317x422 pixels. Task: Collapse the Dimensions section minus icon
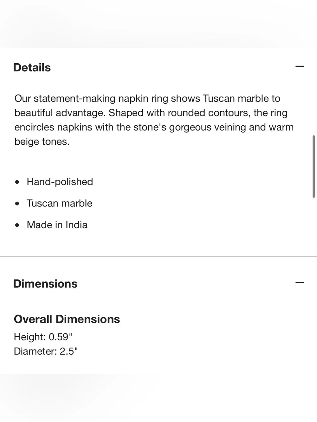coord(300,283)
